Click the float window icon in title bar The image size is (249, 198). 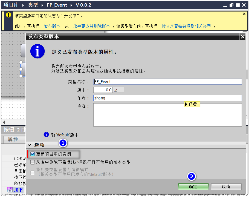(231, 5)
